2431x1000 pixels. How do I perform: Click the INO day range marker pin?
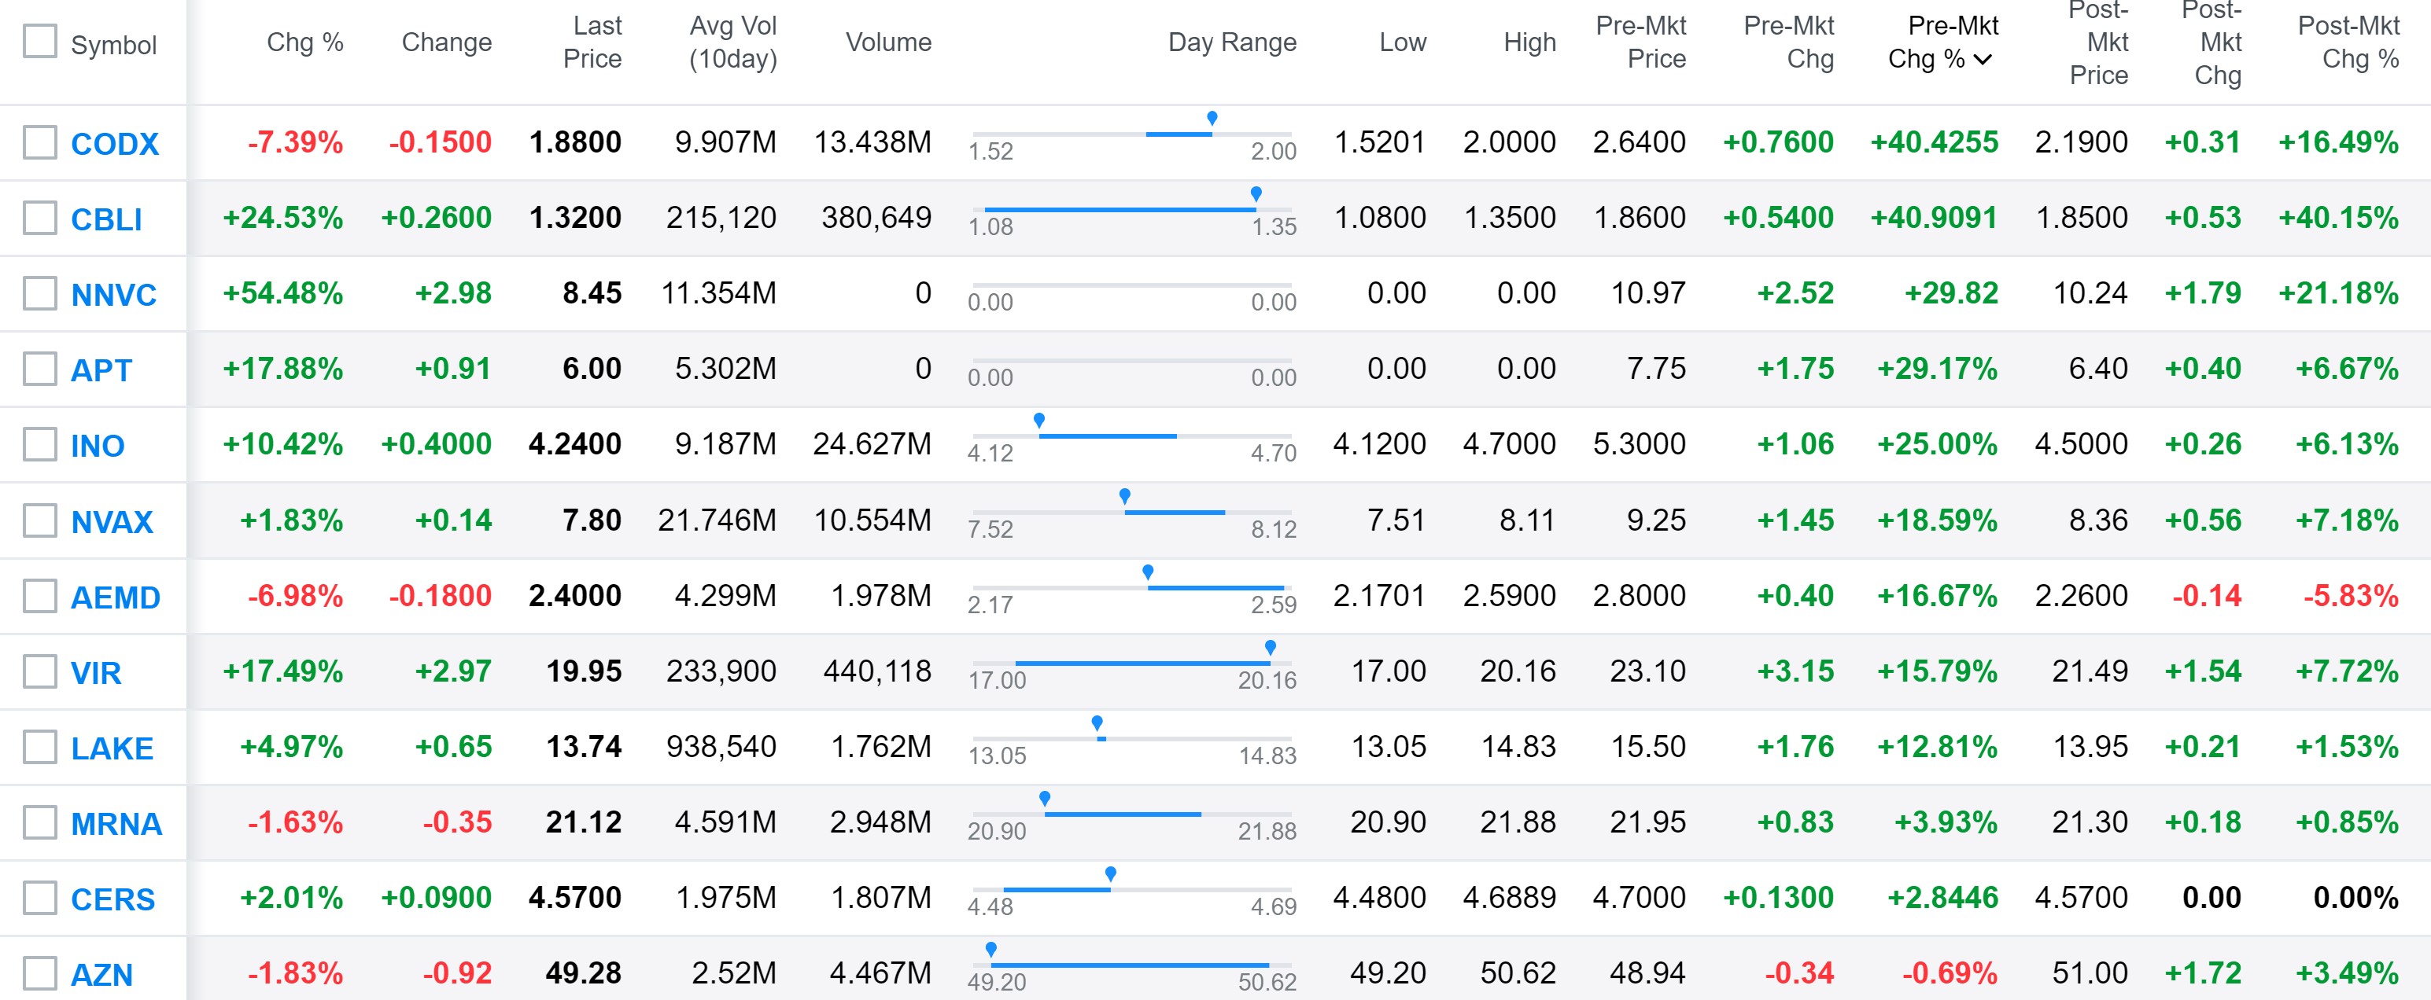coord(1039,421)
